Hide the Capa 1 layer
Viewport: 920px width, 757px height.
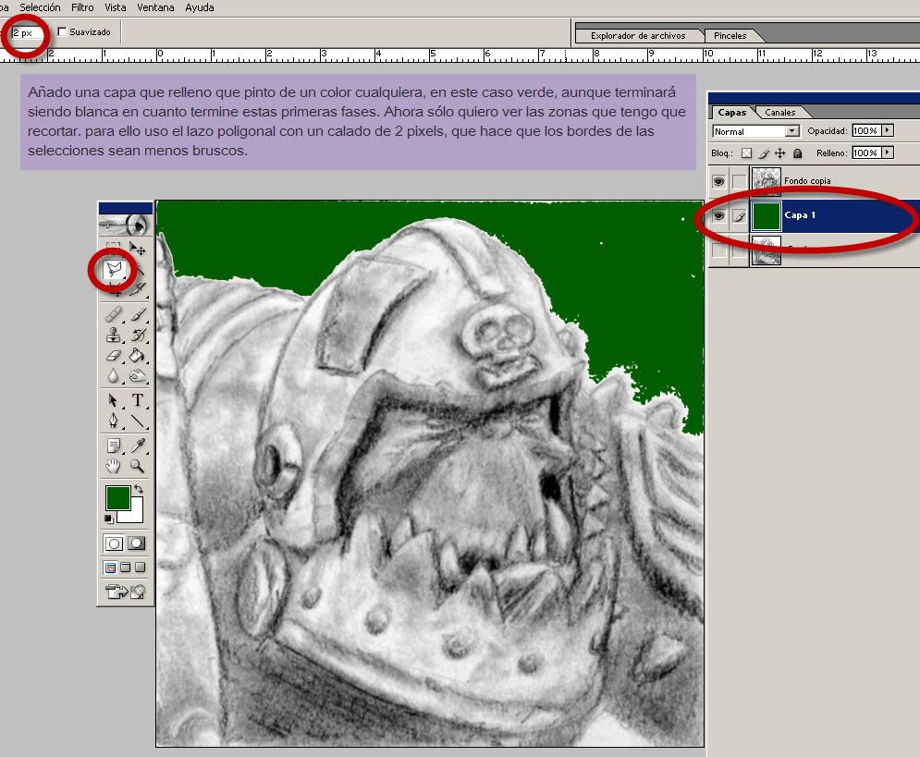coord(718,215)
